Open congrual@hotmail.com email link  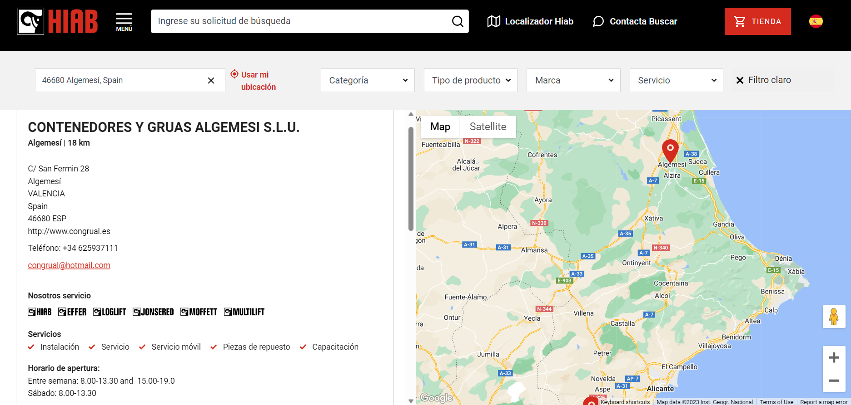69,265
